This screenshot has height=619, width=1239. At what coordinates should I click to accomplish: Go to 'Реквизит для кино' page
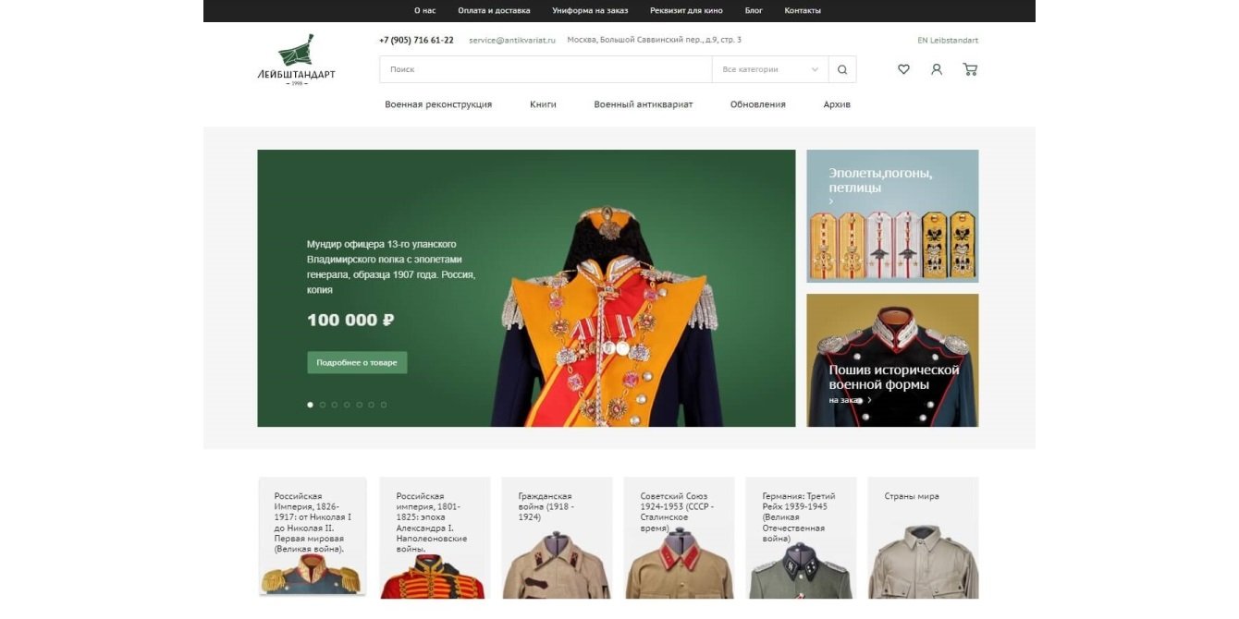click(686, 11)
